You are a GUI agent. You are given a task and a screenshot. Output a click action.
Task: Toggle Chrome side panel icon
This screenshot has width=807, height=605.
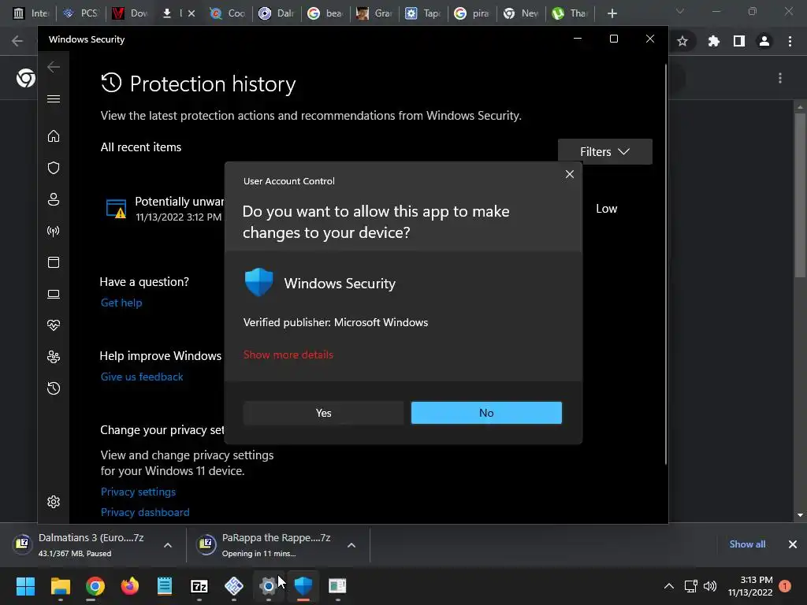739,41
